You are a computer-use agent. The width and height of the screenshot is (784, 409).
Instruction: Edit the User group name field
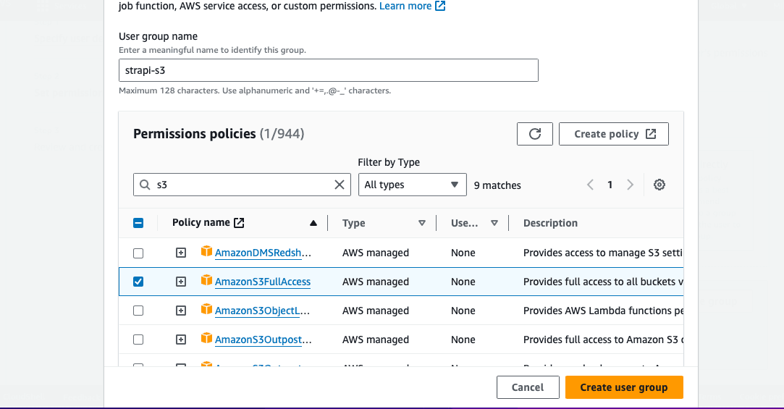tap(329, 70)
